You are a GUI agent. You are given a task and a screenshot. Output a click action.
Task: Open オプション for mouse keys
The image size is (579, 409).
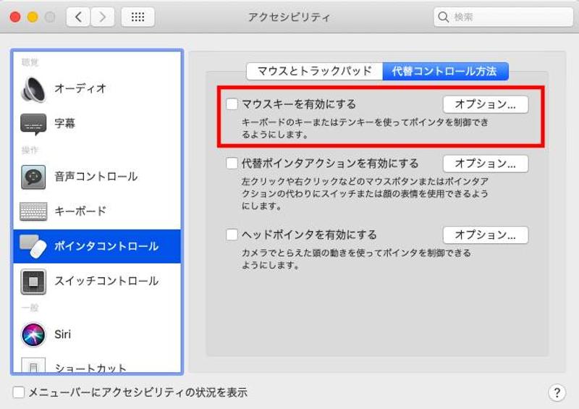[485, 104]
